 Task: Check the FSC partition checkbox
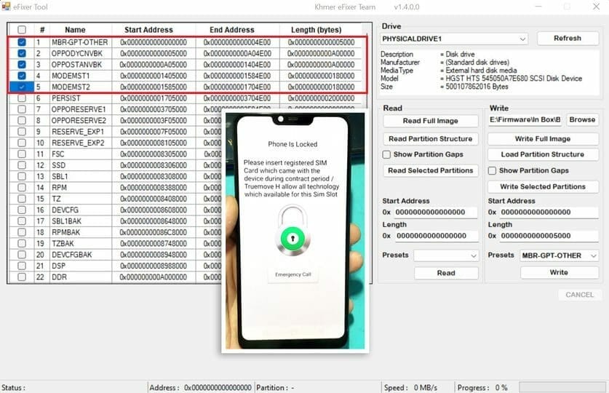(x=22, y=154)
